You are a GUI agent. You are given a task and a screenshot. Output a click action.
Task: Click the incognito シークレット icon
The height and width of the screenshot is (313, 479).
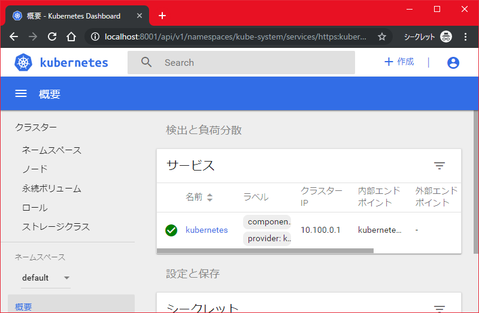click(x=445, y=37)
